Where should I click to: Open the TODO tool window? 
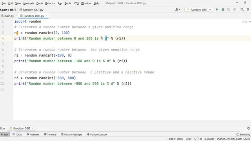[17, 134]
